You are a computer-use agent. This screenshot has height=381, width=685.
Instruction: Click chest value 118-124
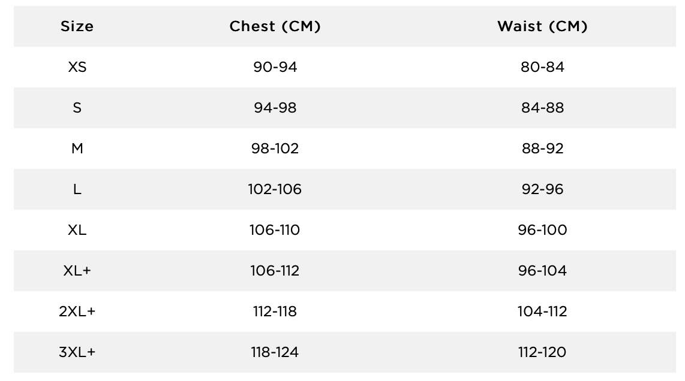pyautogui.click(x=275, y=352)
